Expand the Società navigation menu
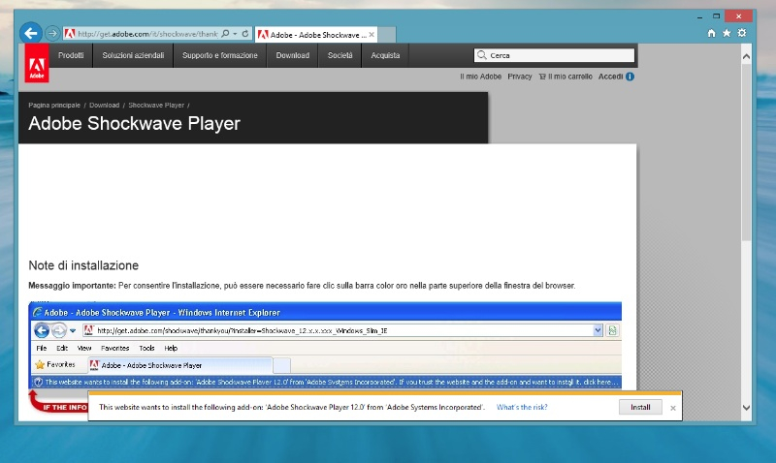This screenshot has width=776, height=463. (x=339, y=55)
